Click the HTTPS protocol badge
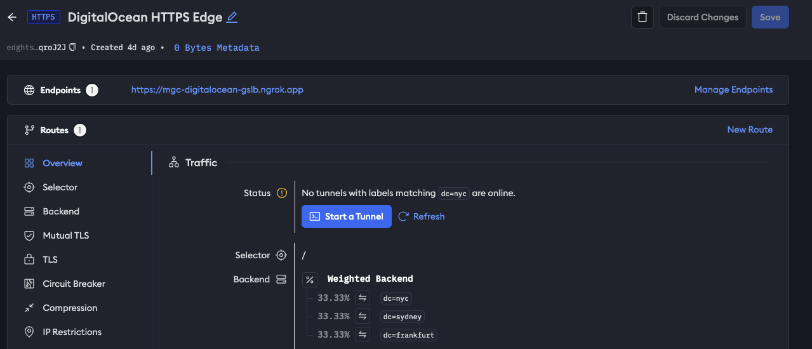The height and width of the screenshot is (349, 812). 44,17
